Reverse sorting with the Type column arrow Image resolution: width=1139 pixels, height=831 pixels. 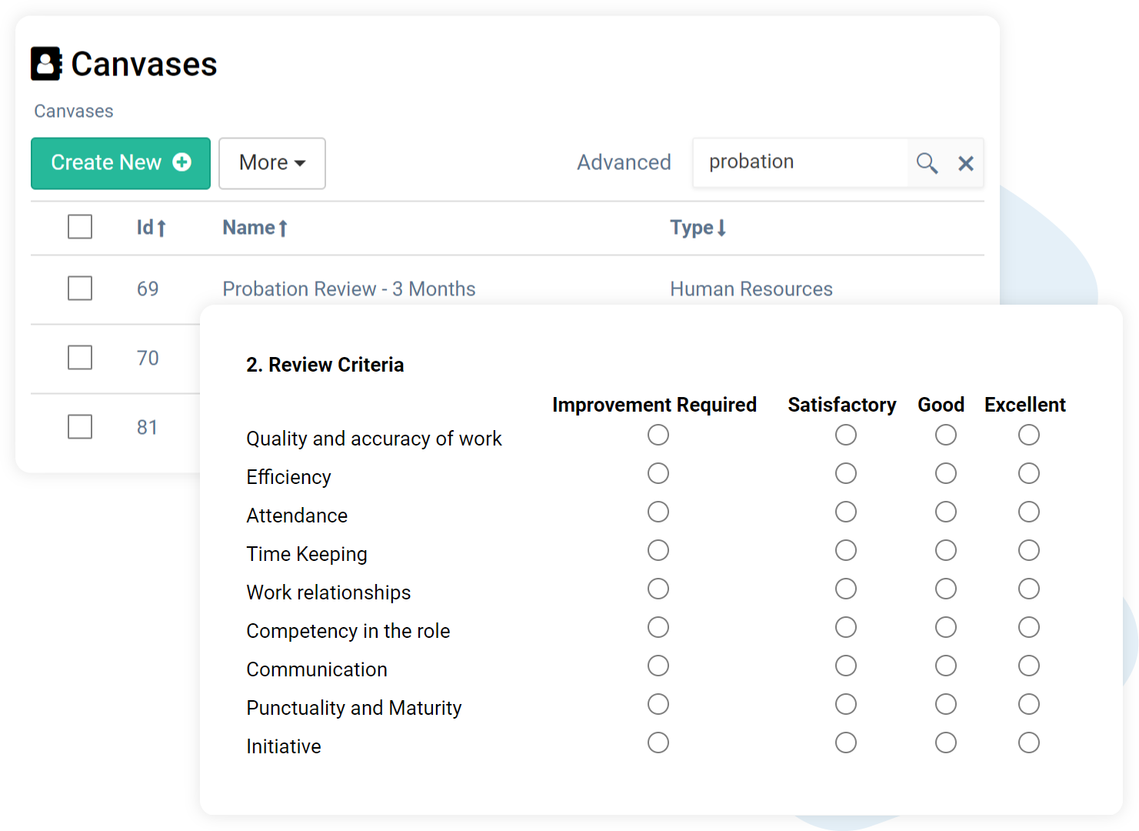(721, 227)
